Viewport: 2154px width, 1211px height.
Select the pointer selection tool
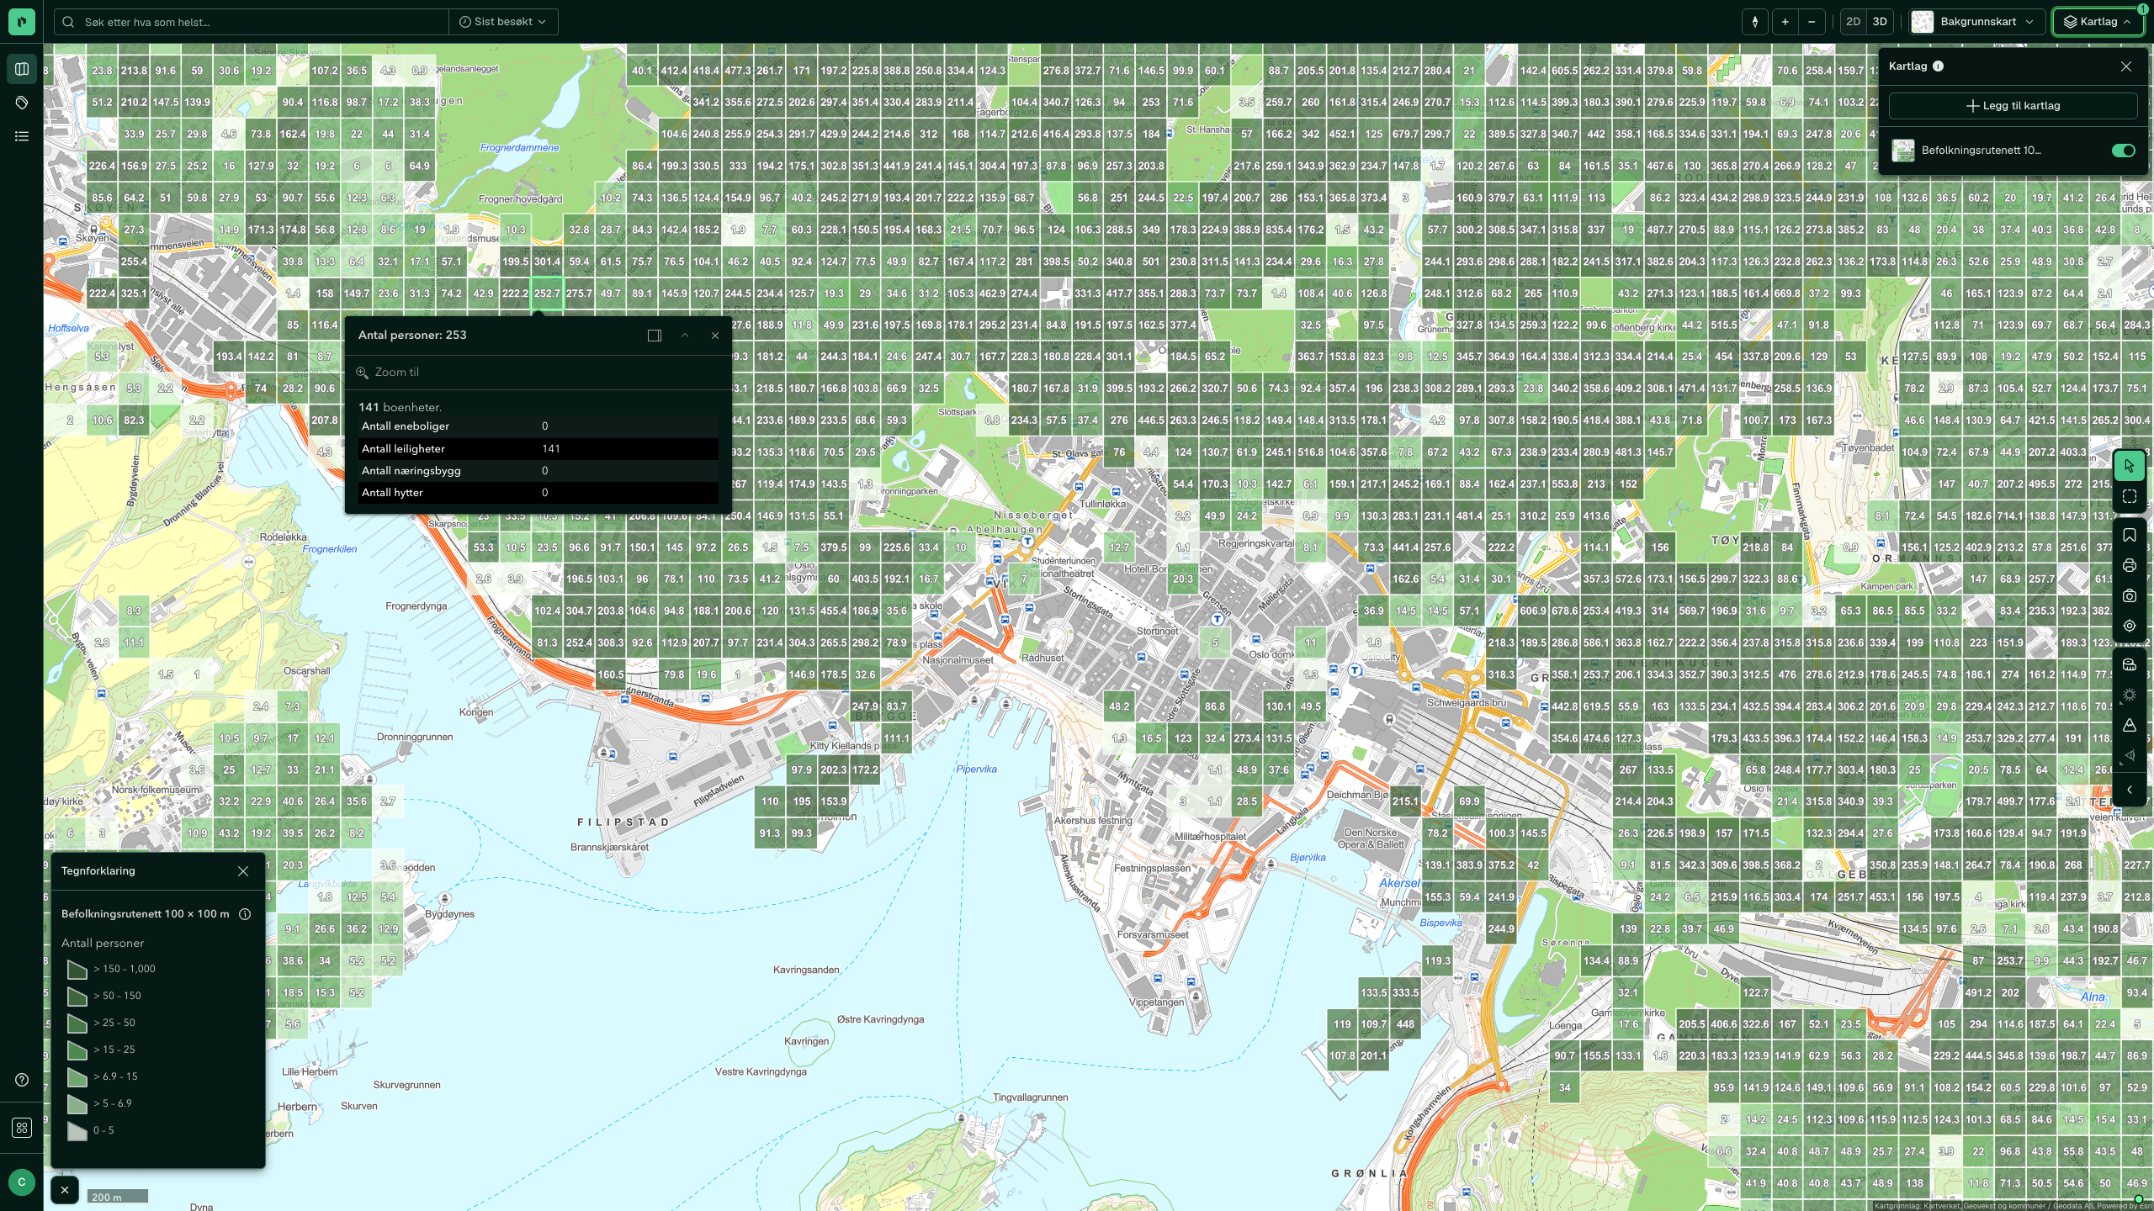[x=2130, y=465]
